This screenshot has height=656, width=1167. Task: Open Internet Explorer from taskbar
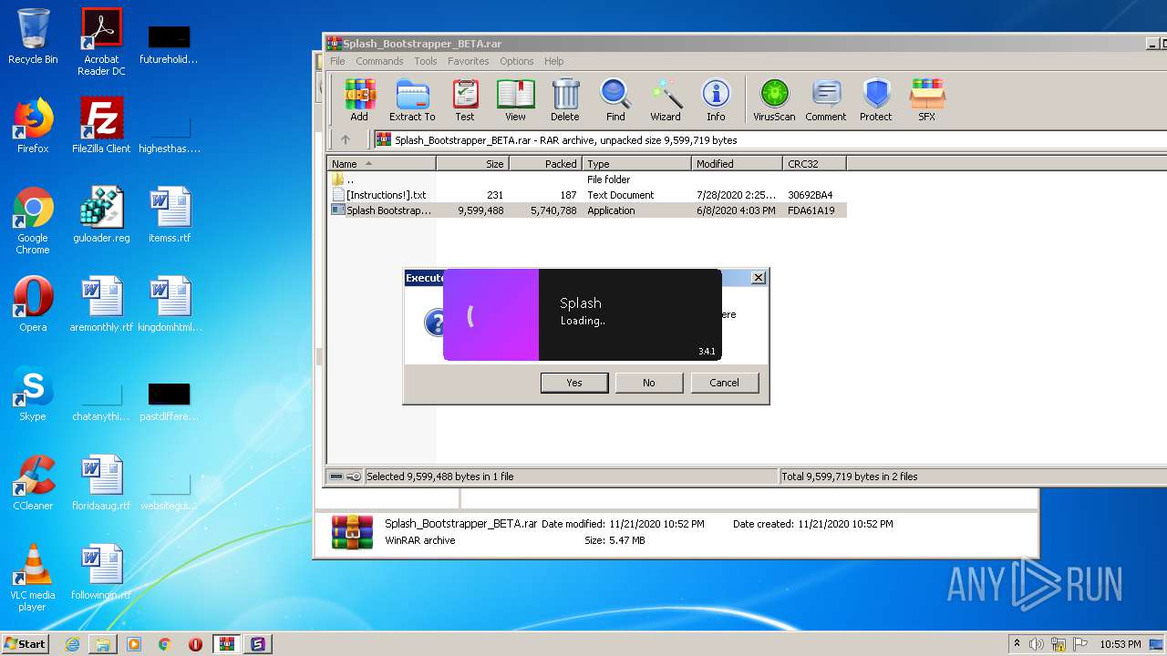coord(72,644)
